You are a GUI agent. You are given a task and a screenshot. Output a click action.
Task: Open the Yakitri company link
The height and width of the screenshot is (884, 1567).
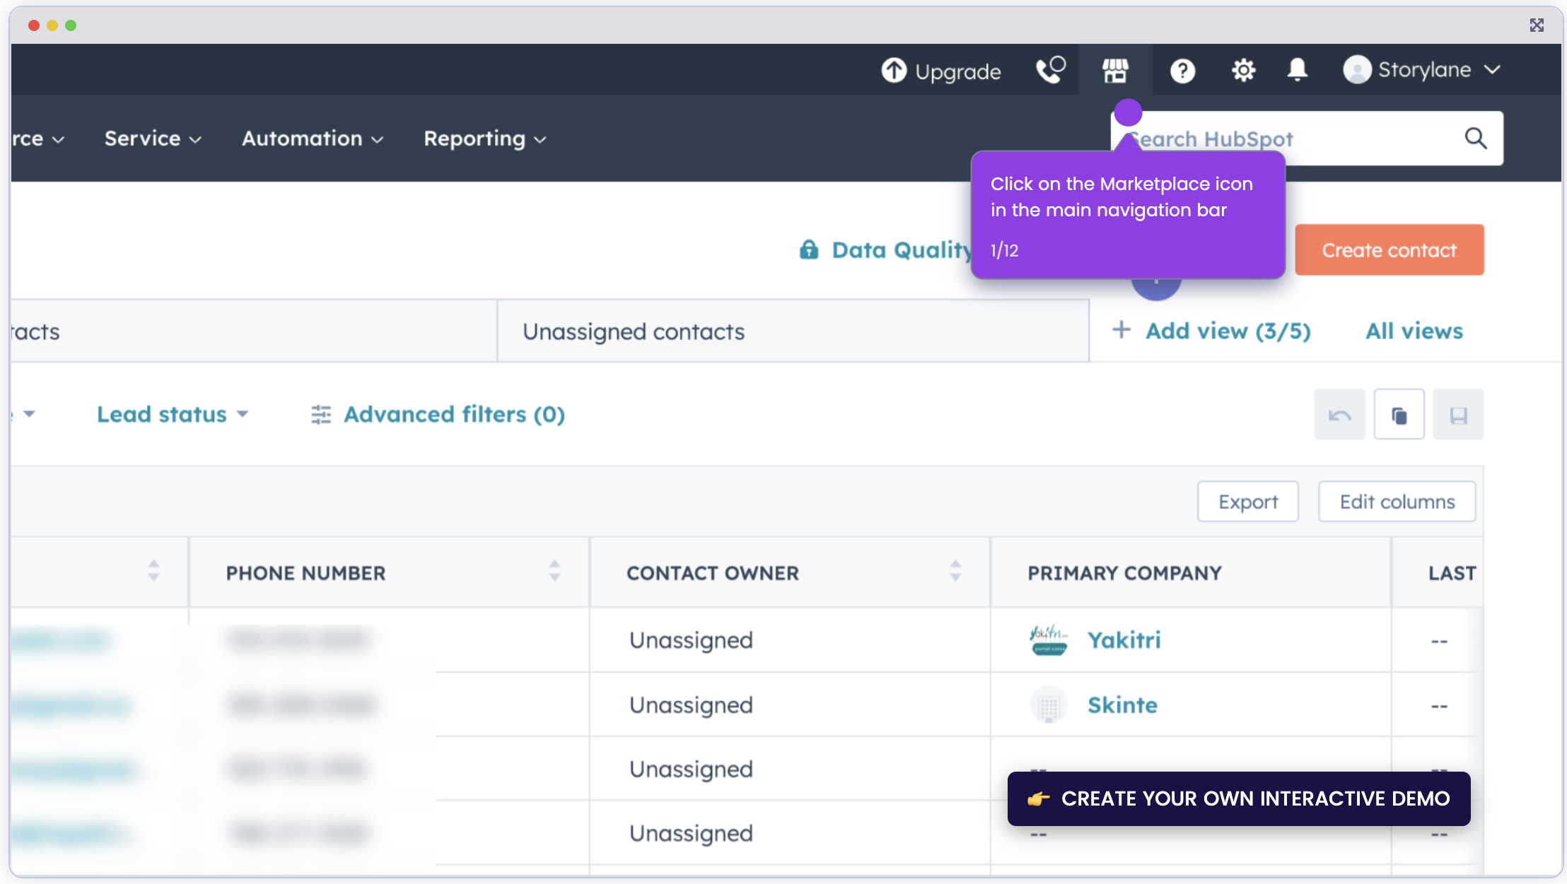(x=1124, y=640)
